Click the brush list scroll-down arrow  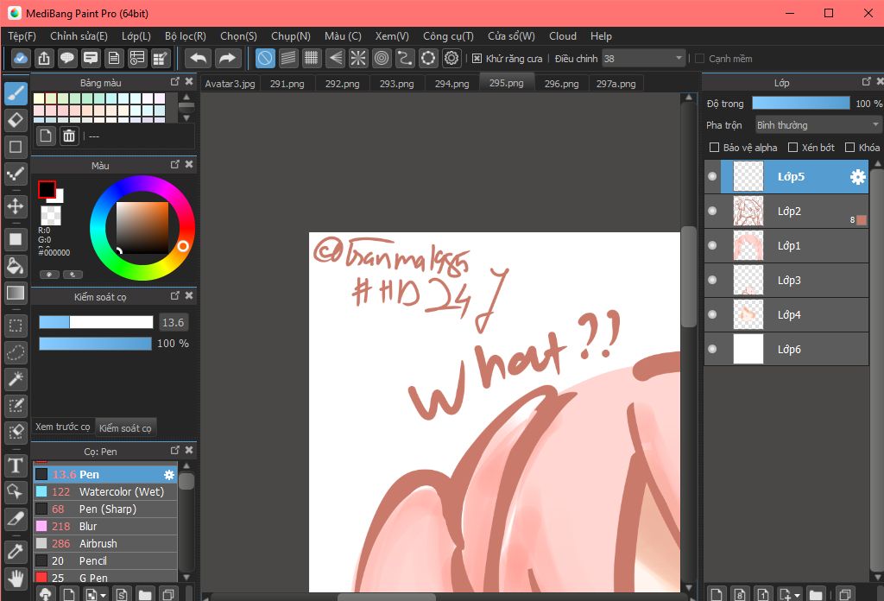186,578
